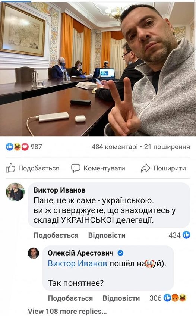Open Виктор Иванов's profile picture
Viewport: 196px width, 316px height.
click(x=15, y=192)
